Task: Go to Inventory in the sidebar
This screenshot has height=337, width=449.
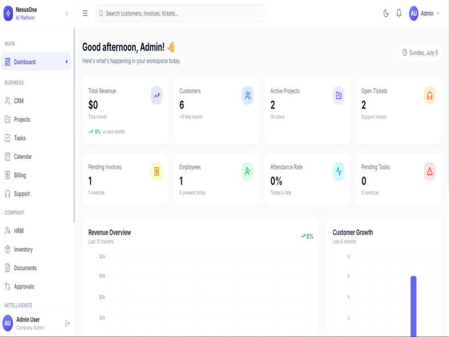Action: [x=36, y=249]
